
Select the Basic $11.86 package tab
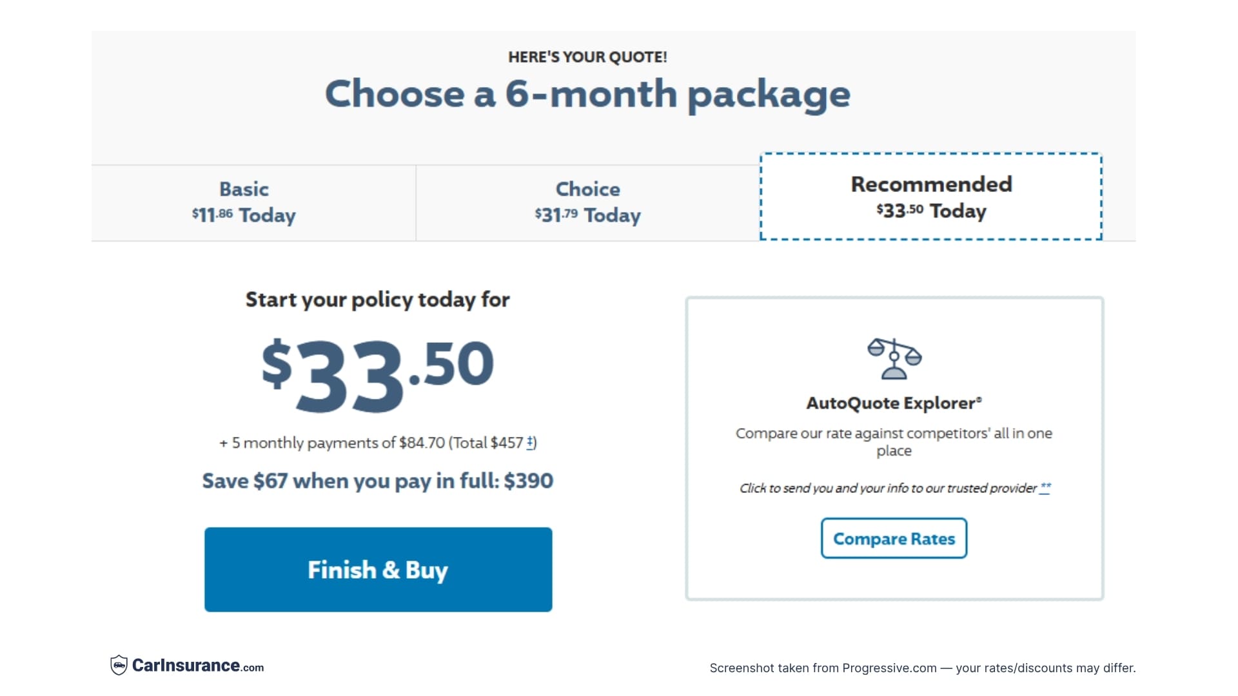click(244, 202)
